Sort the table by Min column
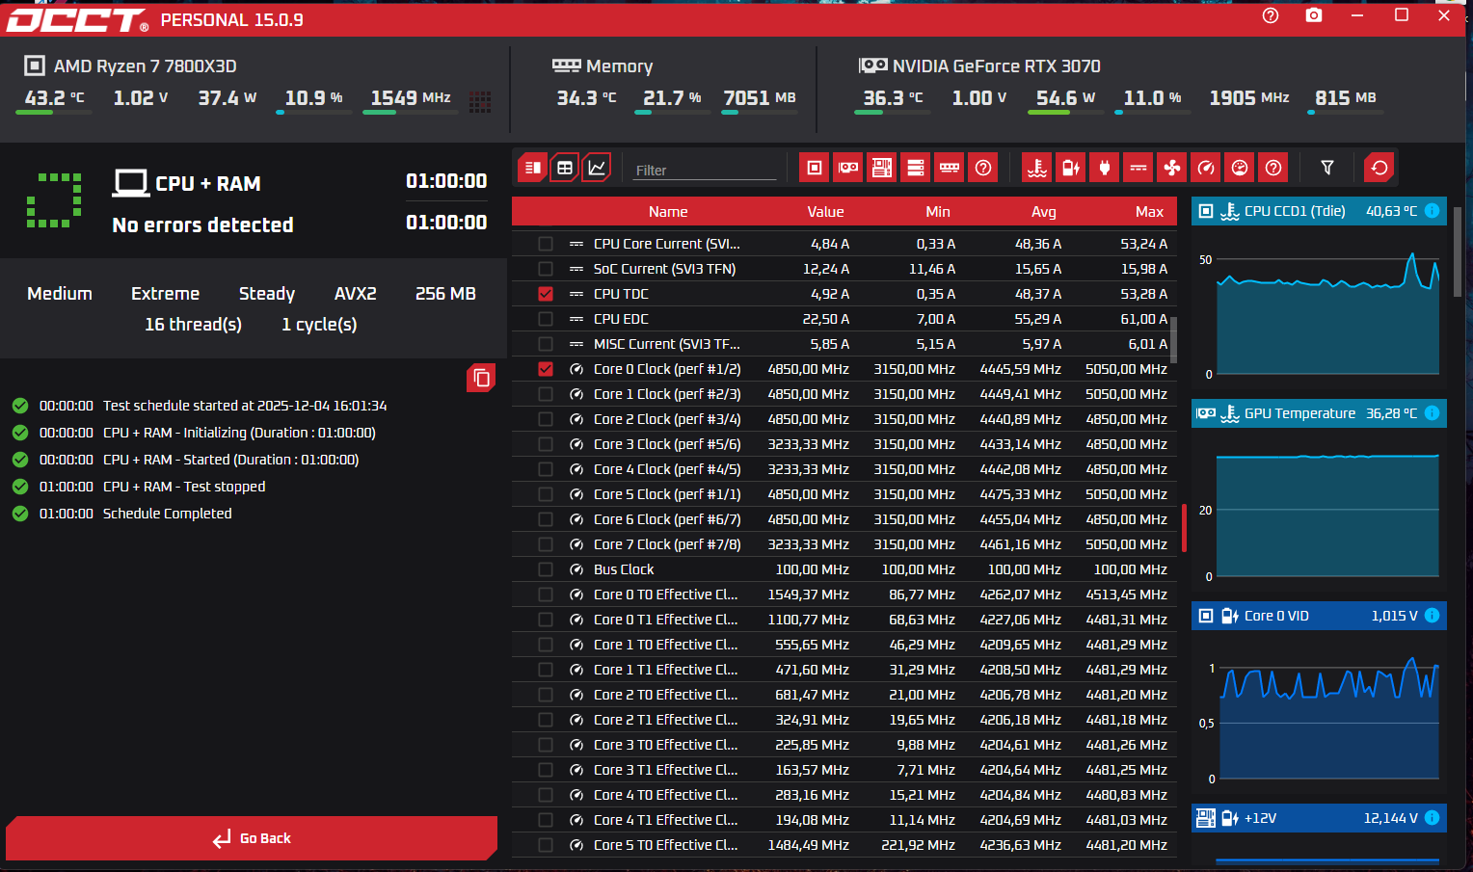Image resolution: width=1473 pixels, height=872 pixels. (x=938, y=212)
